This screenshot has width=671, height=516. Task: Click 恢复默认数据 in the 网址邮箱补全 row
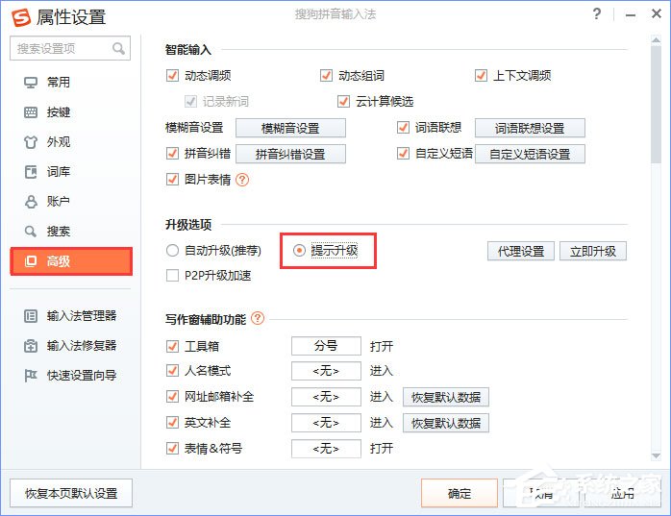coord(446,398)
